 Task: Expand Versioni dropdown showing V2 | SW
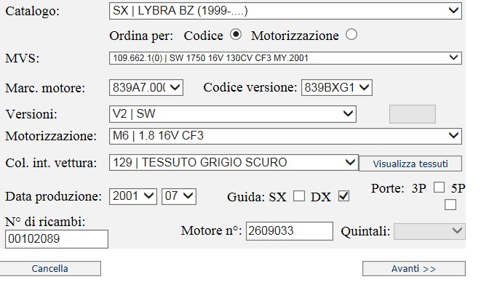233,114
